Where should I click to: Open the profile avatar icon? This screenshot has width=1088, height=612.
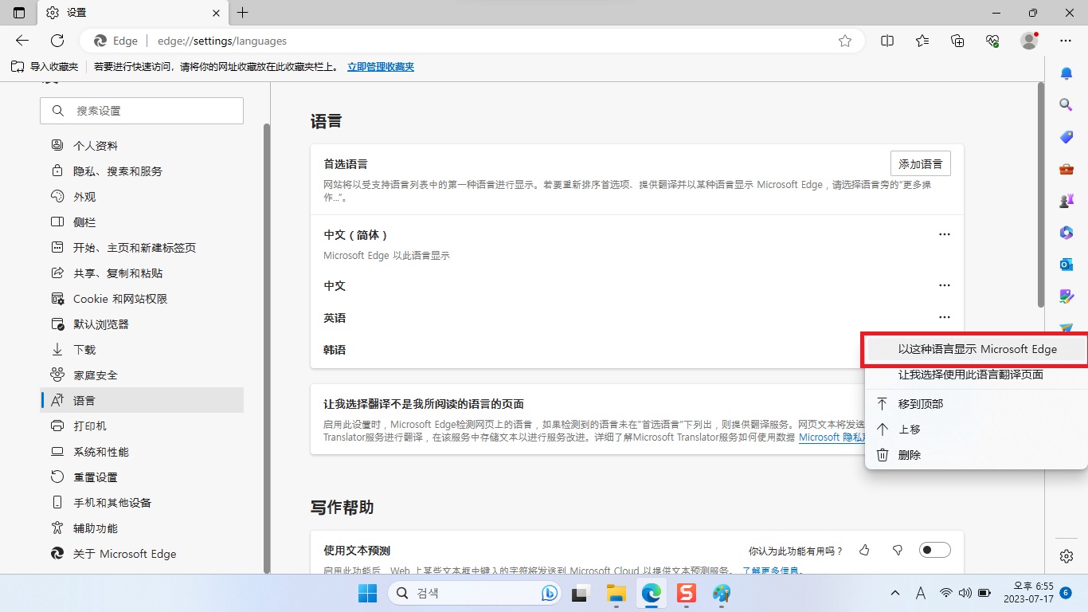click(x=1029, y=41)
